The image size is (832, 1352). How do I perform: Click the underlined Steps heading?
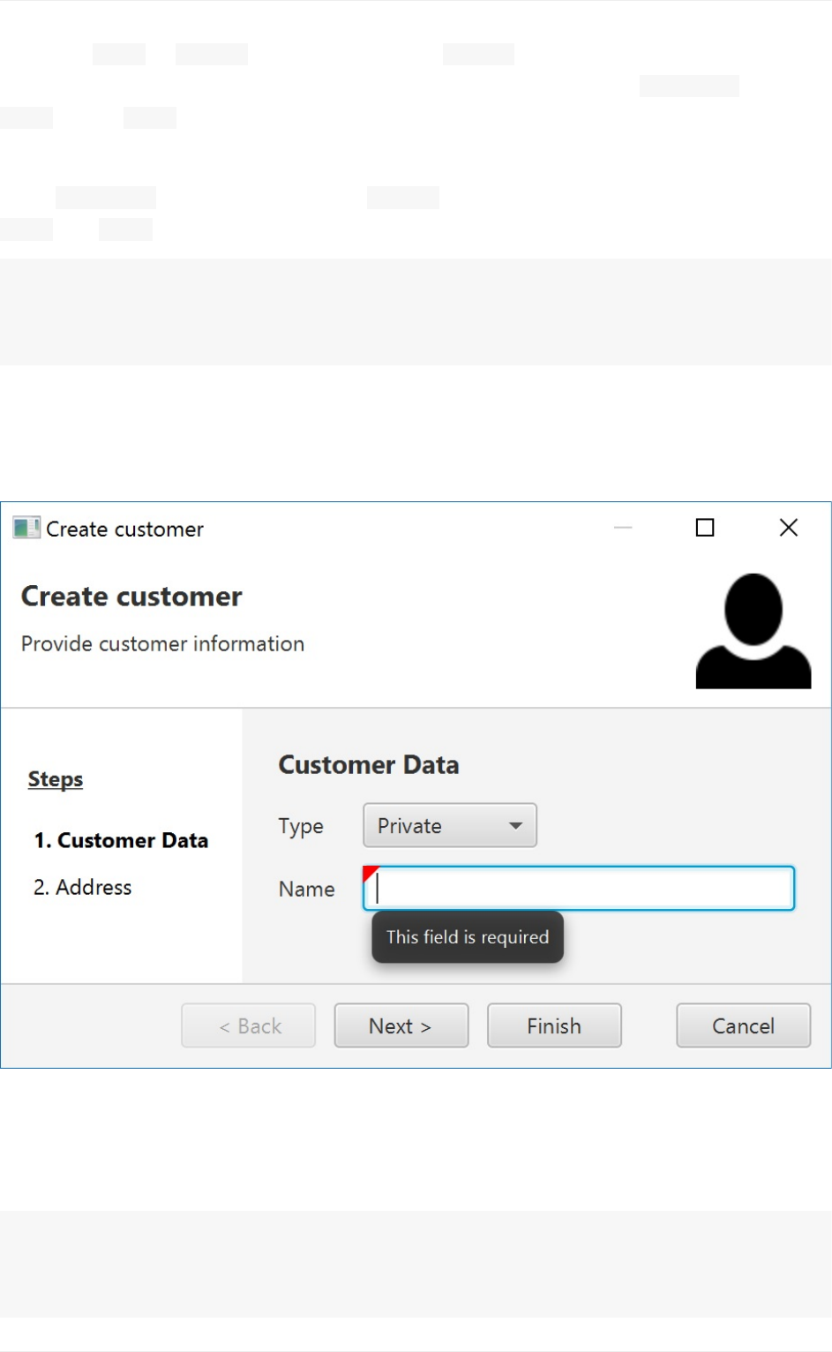56,779
